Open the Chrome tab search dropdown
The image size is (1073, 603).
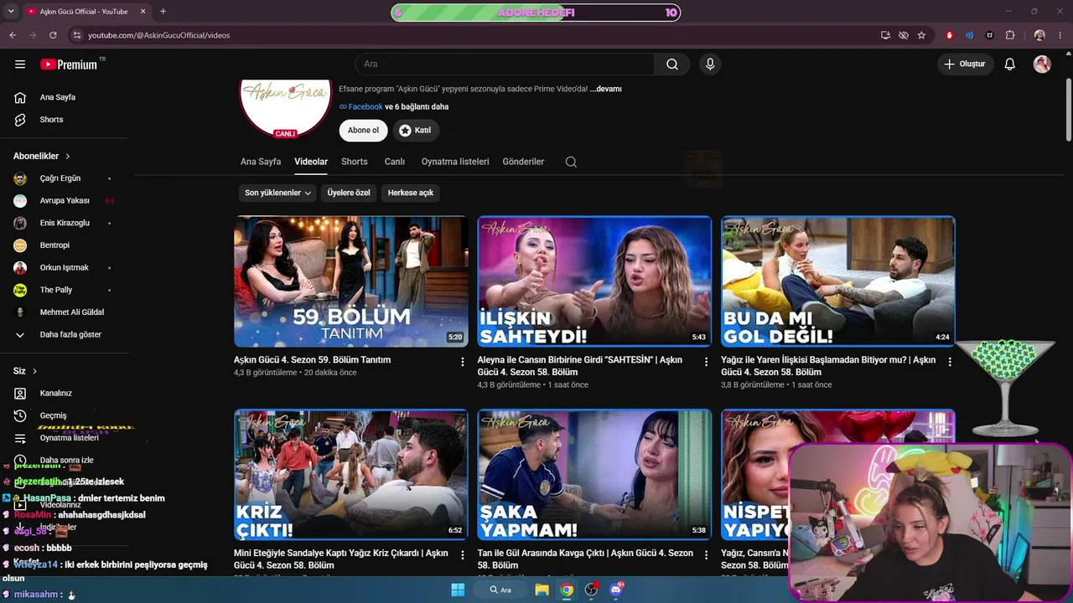pyautogui.click(x=11, y=12)
